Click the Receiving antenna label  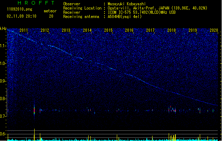[x=81, y=17]
